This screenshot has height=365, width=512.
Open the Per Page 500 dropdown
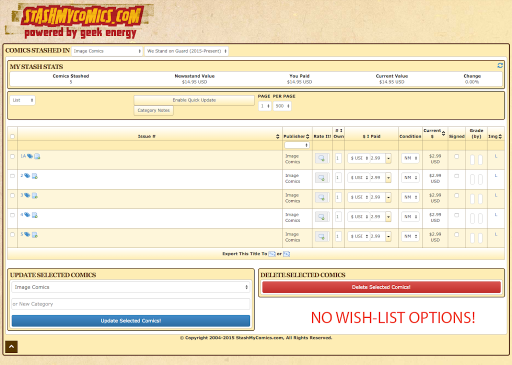coord(282,106)
